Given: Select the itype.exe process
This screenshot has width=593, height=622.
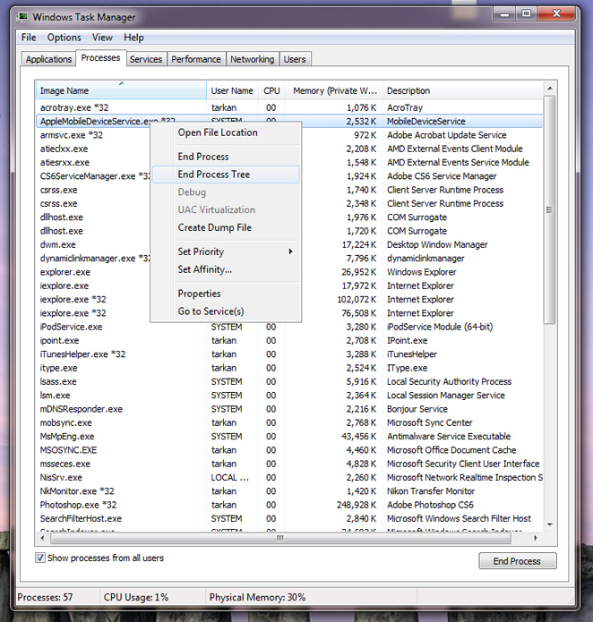Looking at the screenshot, I should 289,368.
